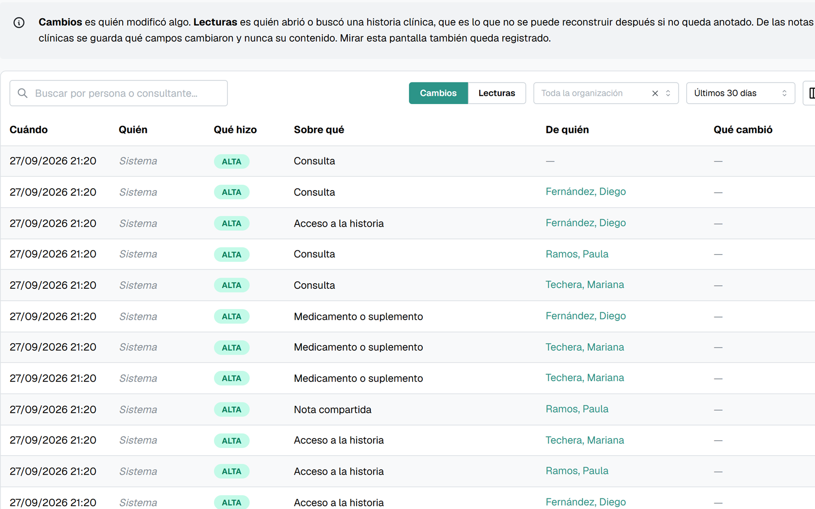This screenshot has width=815, height=509.
Task: Click the search magnifier icon
Action: click(23, 93)
